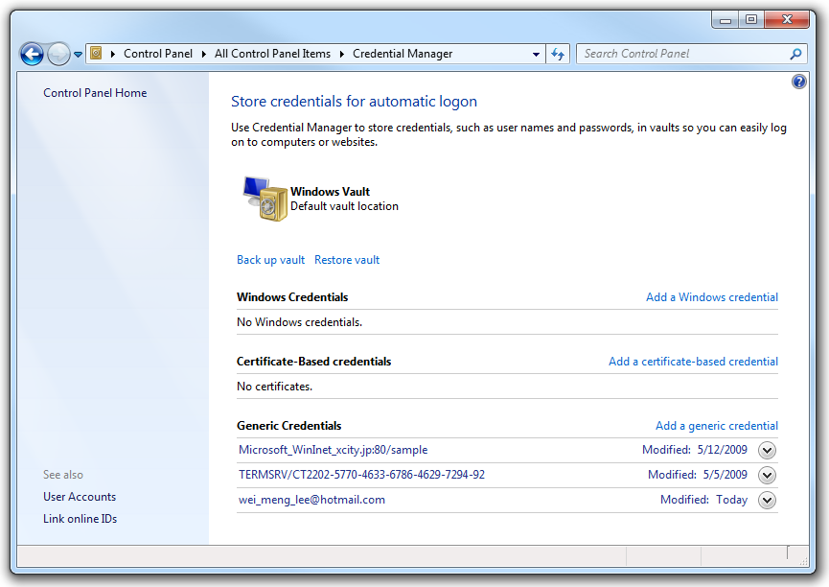Open the TERMSRV/CT2202 credential entry
The height and width of the screenshot is (587, 829).
[x=361, y=475]
